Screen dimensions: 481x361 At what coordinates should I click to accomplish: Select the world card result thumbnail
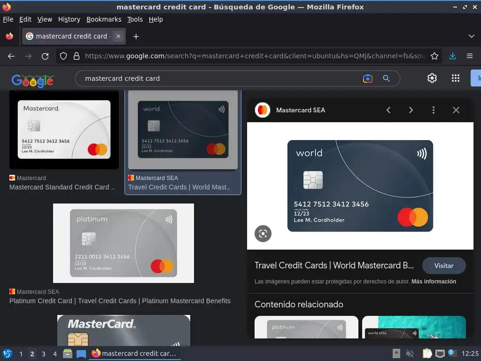(183, 130)
